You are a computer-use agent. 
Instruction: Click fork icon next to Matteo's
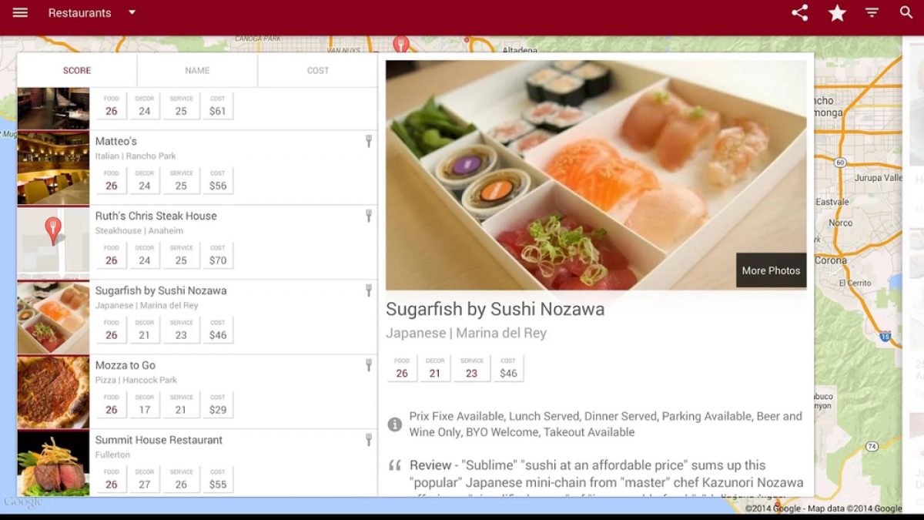point(368,141)
